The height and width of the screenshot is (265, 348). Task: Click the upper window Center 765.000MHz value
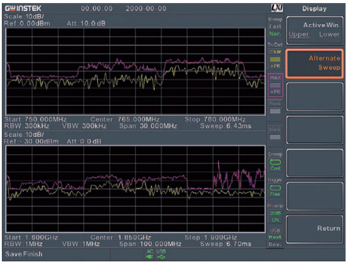pos(138,119)
